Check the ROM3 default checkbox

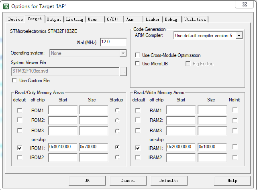pos(20,130)
